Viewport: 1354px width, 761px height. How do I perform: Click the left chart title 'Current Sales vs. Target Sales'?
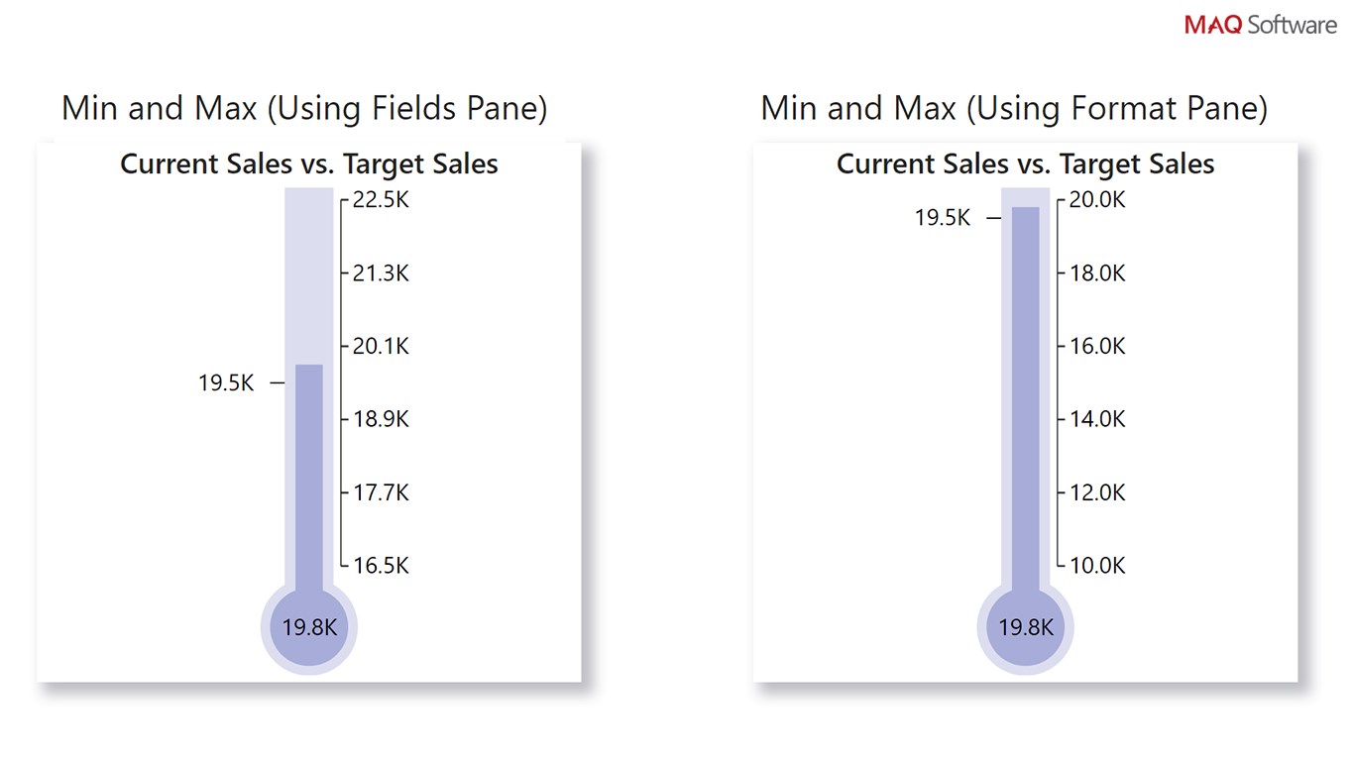[309, 163]
